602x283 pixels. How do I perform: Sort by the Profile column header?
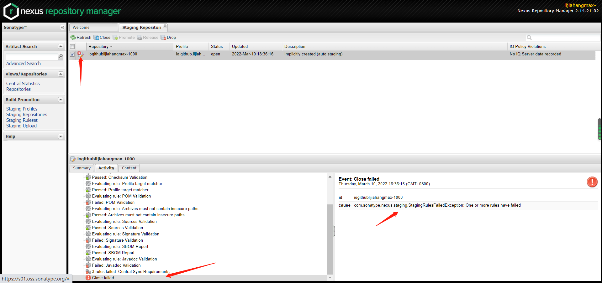coord(191,47)
